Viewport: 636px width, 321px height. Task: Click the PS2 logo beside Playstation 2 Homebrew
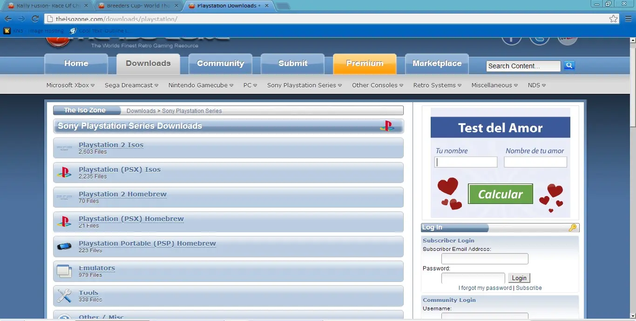coord(64,197)
